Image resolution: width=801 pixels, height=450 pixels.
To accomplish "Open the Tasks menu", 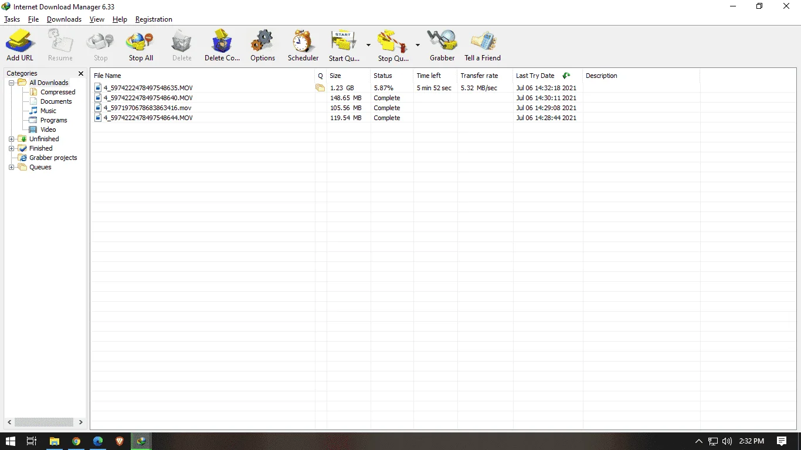I will [x=12, y=19].
